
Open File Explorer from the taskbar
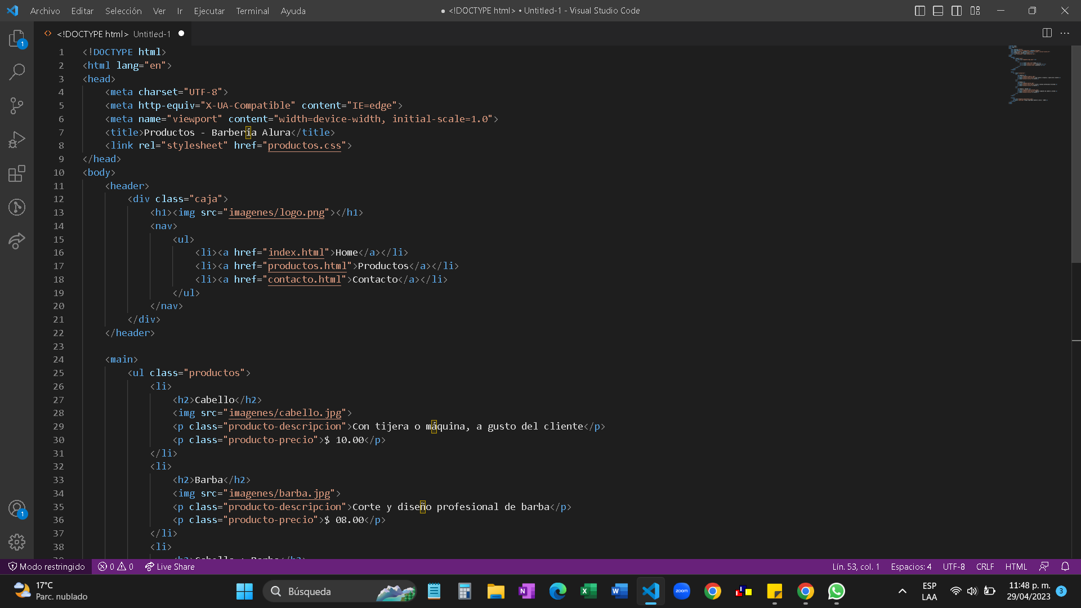point(495,591)
